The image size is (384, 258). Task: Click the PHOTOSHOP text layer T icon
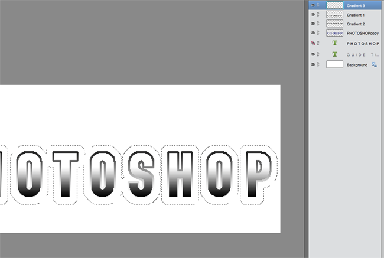point(334,43)
